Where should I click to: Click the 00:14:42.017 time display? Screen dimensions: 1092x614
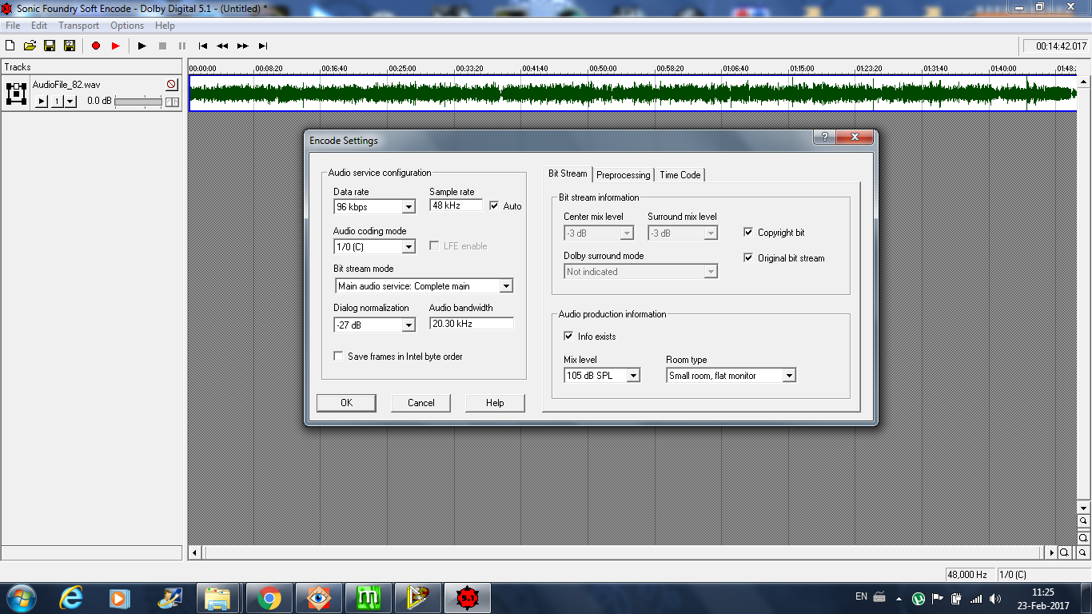(1055, 46)
